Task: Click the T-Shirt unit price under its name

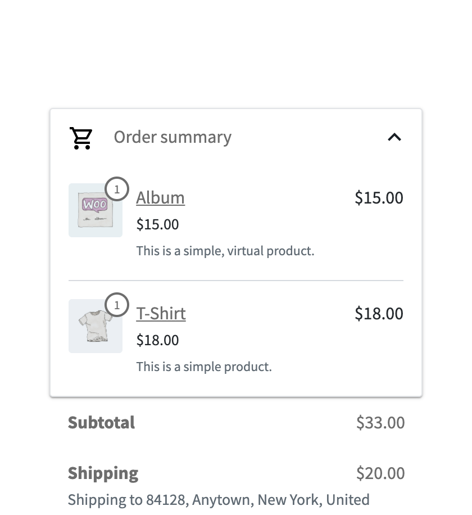Action: pyautogui.click(x=157, y=340)
